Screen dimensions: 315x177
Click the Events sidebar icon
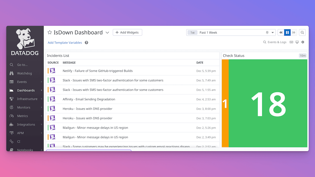(x=12, y=82)
